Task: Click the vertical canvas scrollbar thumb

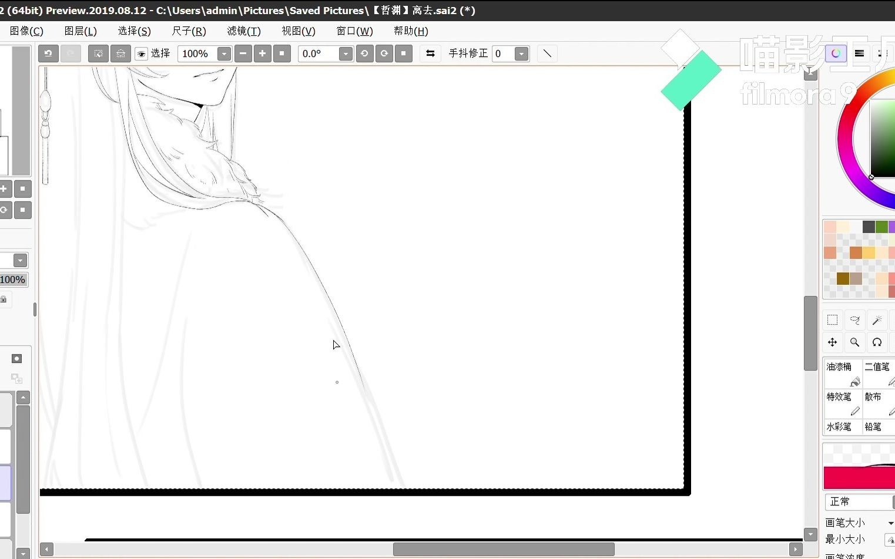Action: pyautogui.click(x=810, y=334)
